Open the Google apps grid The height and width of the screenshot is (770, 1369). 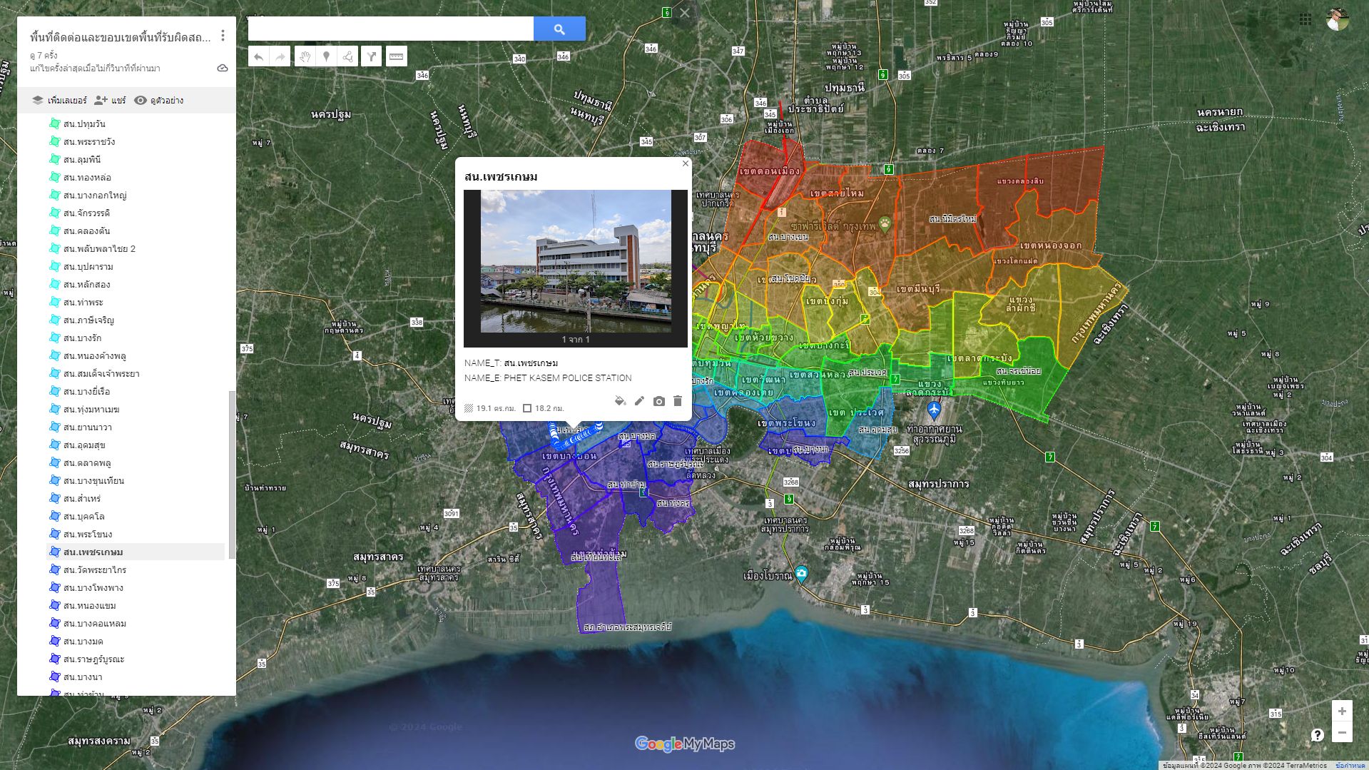1306,19
